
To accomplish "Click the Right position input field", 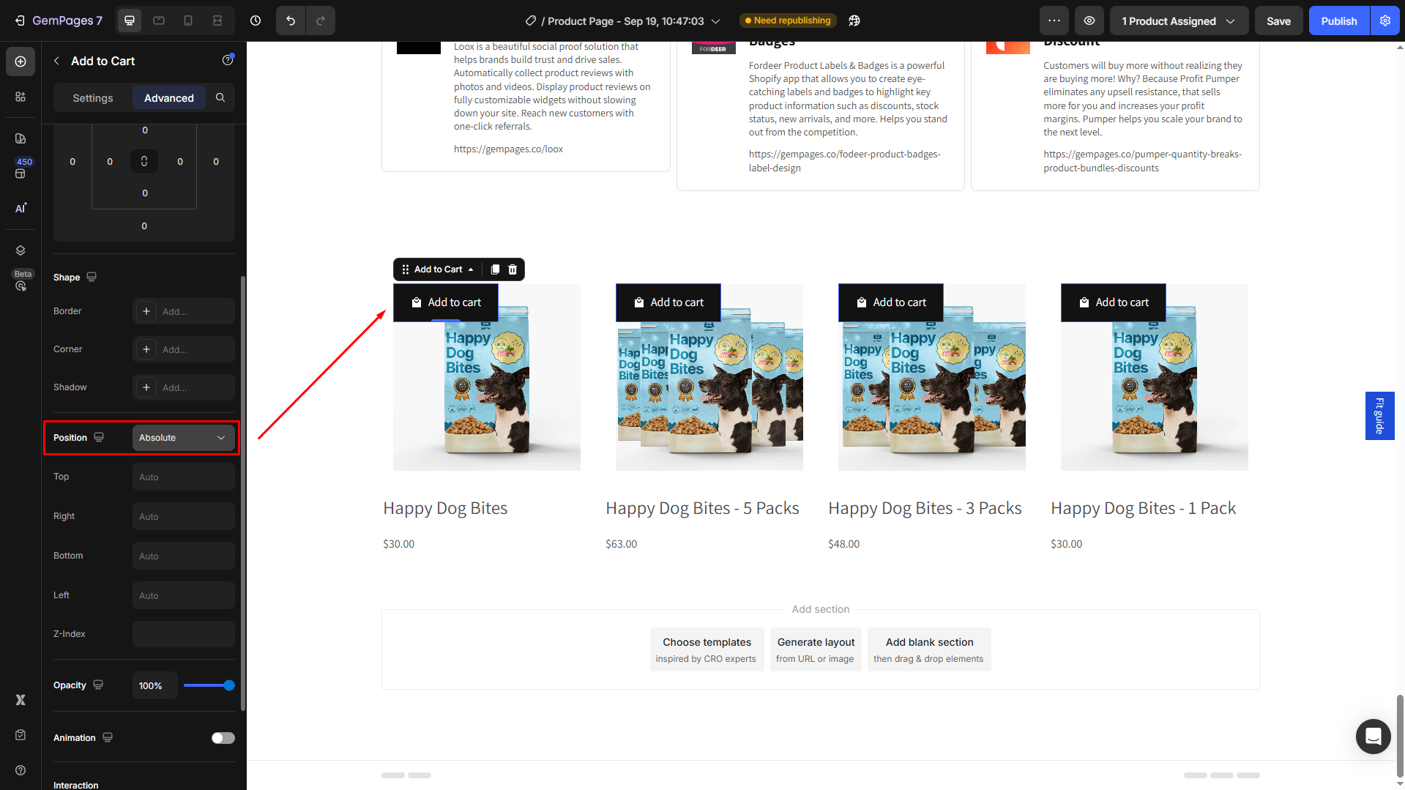I will click(x=183, y=516).
